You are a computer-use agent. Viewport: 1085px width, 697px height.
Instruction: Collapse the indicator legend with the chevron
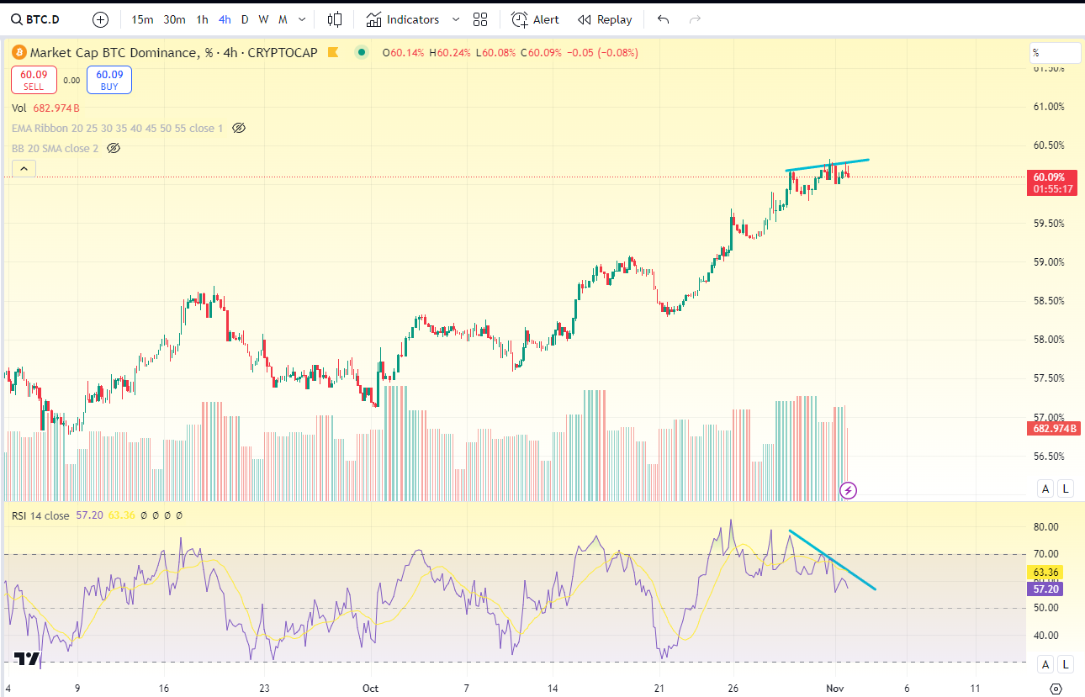click(x=24, y=169)
